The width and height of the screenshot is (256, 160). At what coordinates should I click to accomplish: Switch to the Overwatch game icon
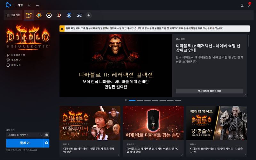coord(49,15)
